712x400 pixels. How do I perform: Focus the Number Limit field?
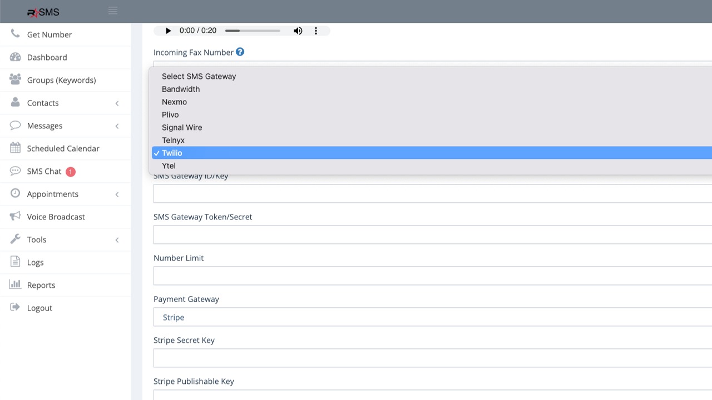click(433, 276)
